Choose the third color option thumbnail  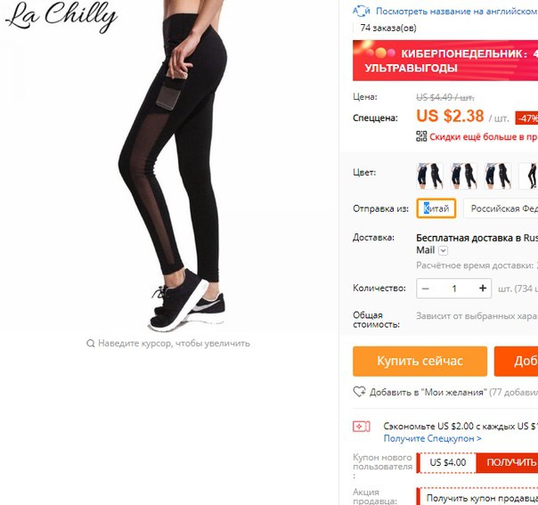pos(498,175)
